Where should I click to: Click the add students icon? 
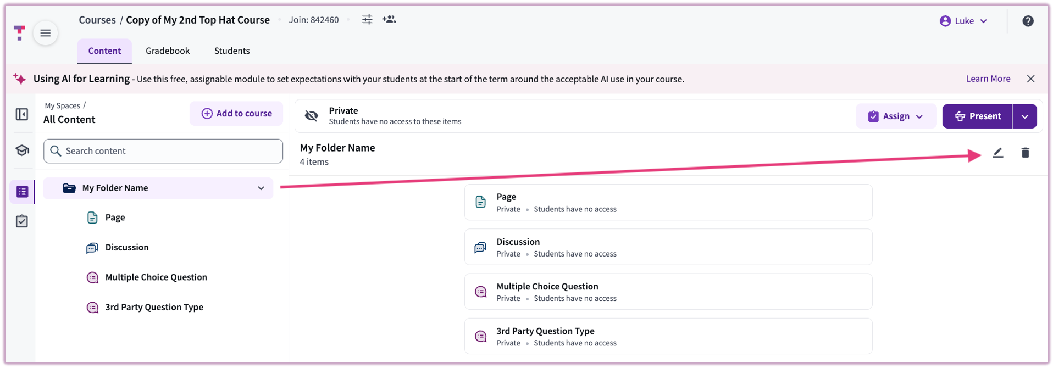click(x=389, y=20)
